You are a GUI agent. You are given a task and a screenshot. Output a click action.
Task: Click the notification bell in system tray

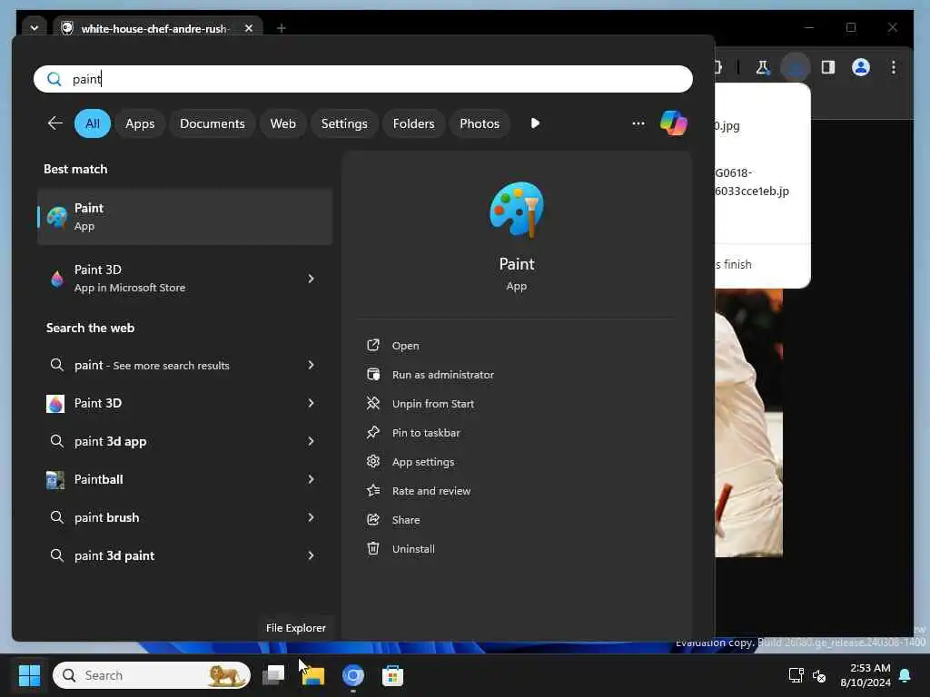905,675
